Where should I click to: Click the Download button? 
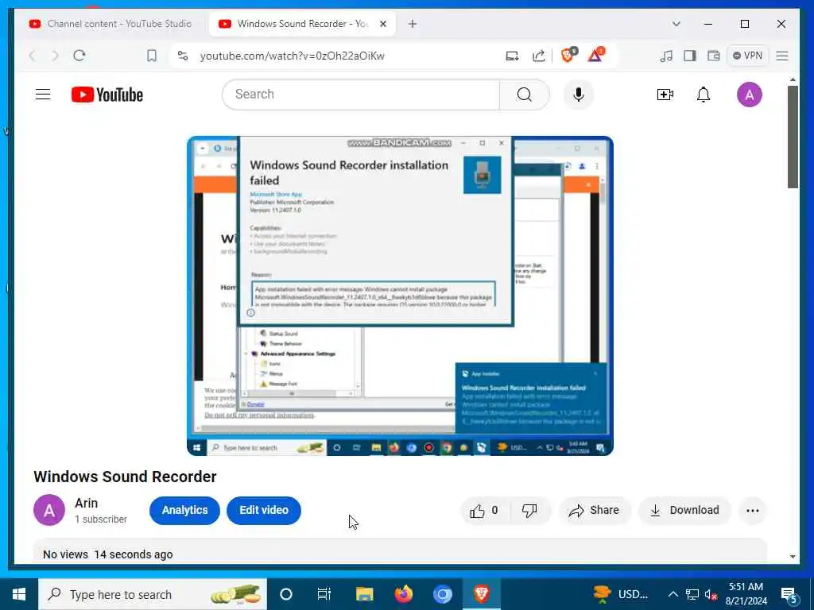[684, 511]
